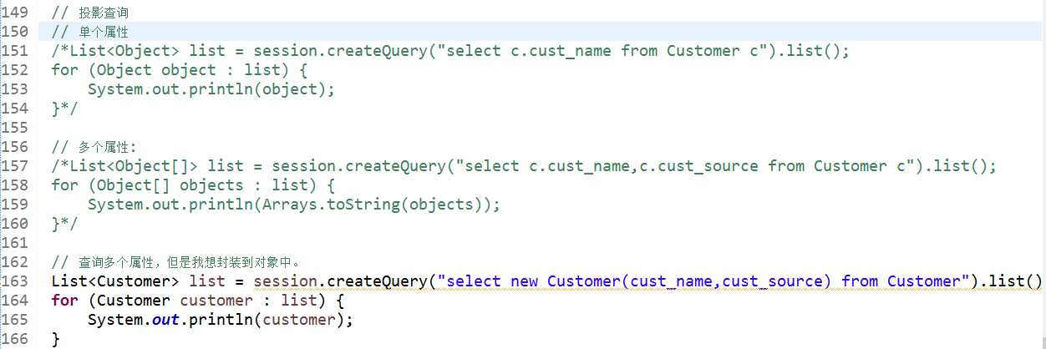
Task: Click string "select new Customer(cust_name,cust_source) from Customer"
Action: 704,281
